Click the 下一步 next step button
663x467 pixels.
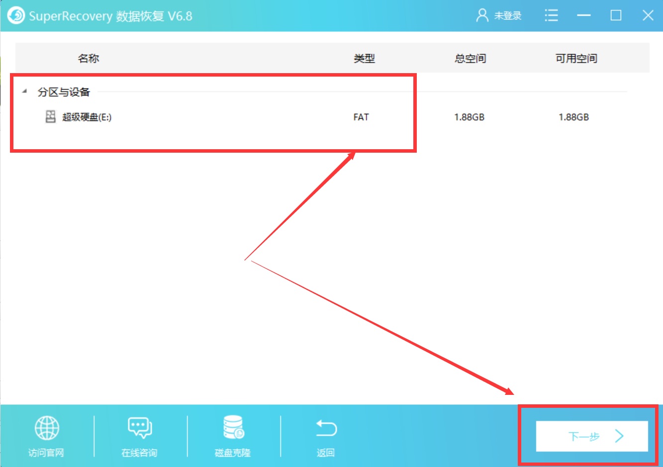(x=591, y=436)
